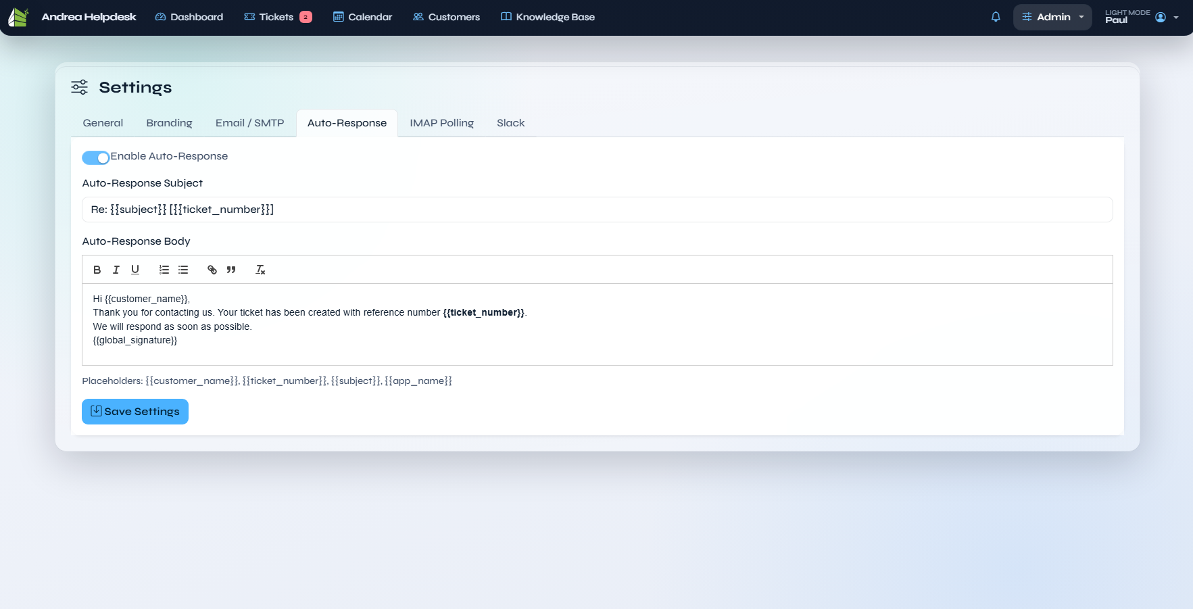This screenshot has height=609, width=1193.
Task: Navigate to the Knowledge Base page
Action: pos(547,17)
